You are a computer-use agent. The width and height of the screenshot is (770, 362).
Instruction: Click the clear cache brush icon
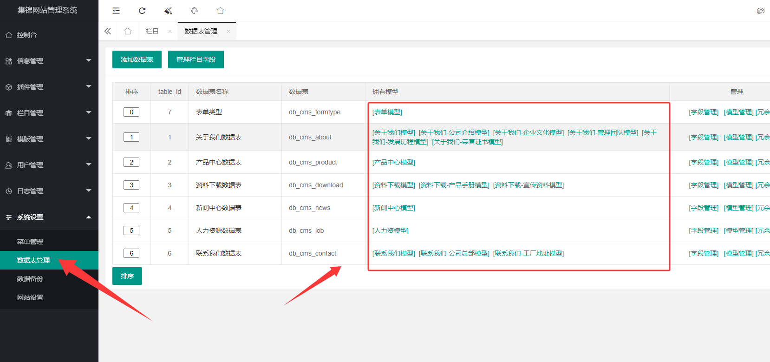pos(168,11)
